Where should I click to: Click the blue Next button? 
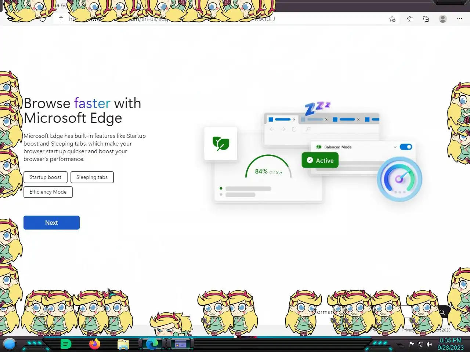click(x=51, y=223)
